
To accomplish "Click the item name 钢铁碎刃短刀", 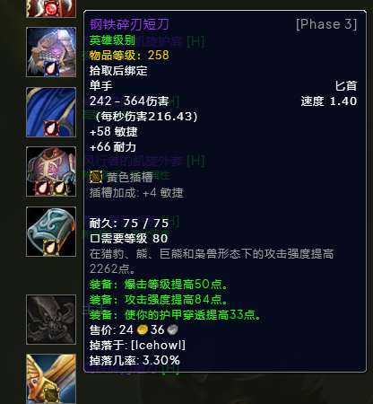I will (x=129, y=24).
